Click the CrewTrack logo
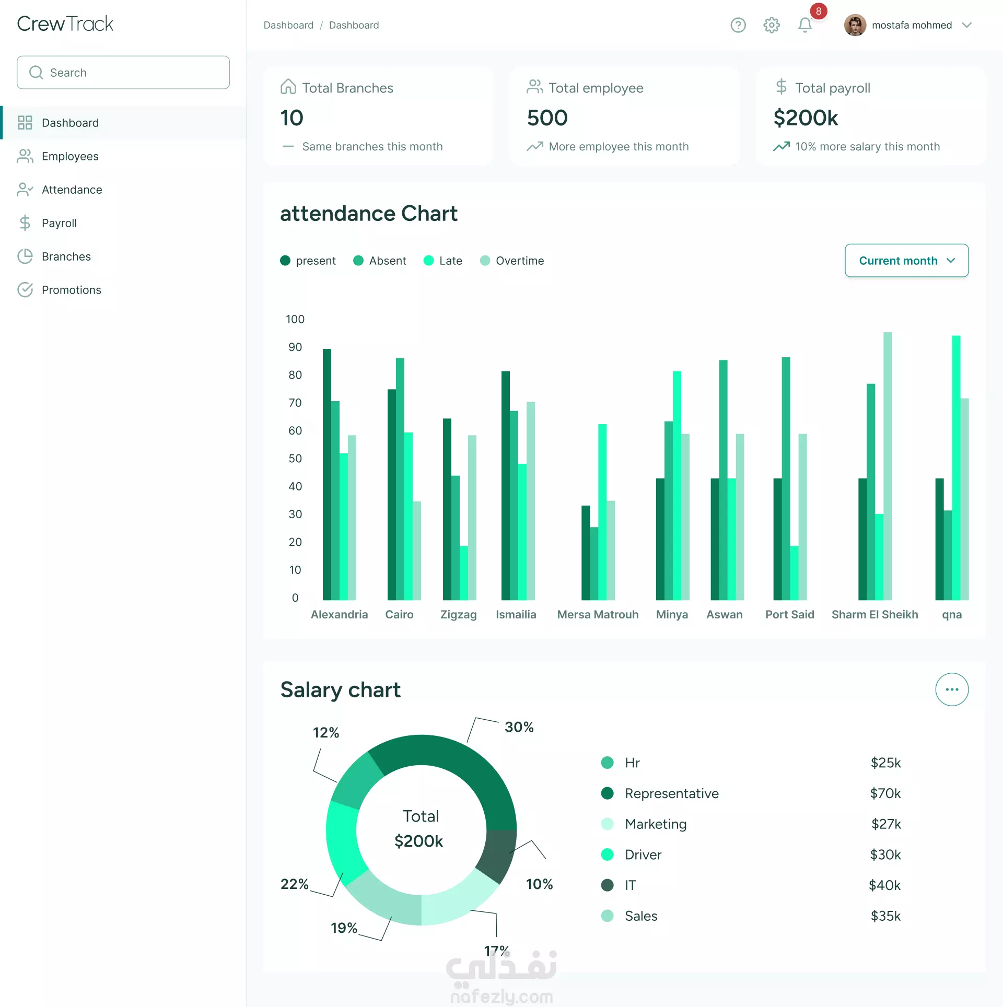 click(x=65, y=24)
